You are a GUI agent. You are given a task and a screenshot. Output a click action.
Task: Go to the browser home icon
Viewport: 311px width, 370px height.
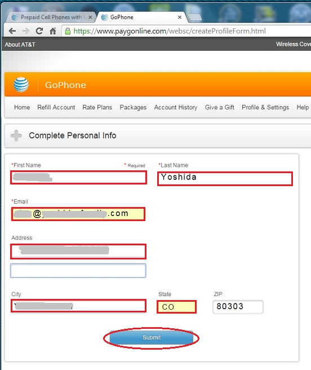(53, 31)
